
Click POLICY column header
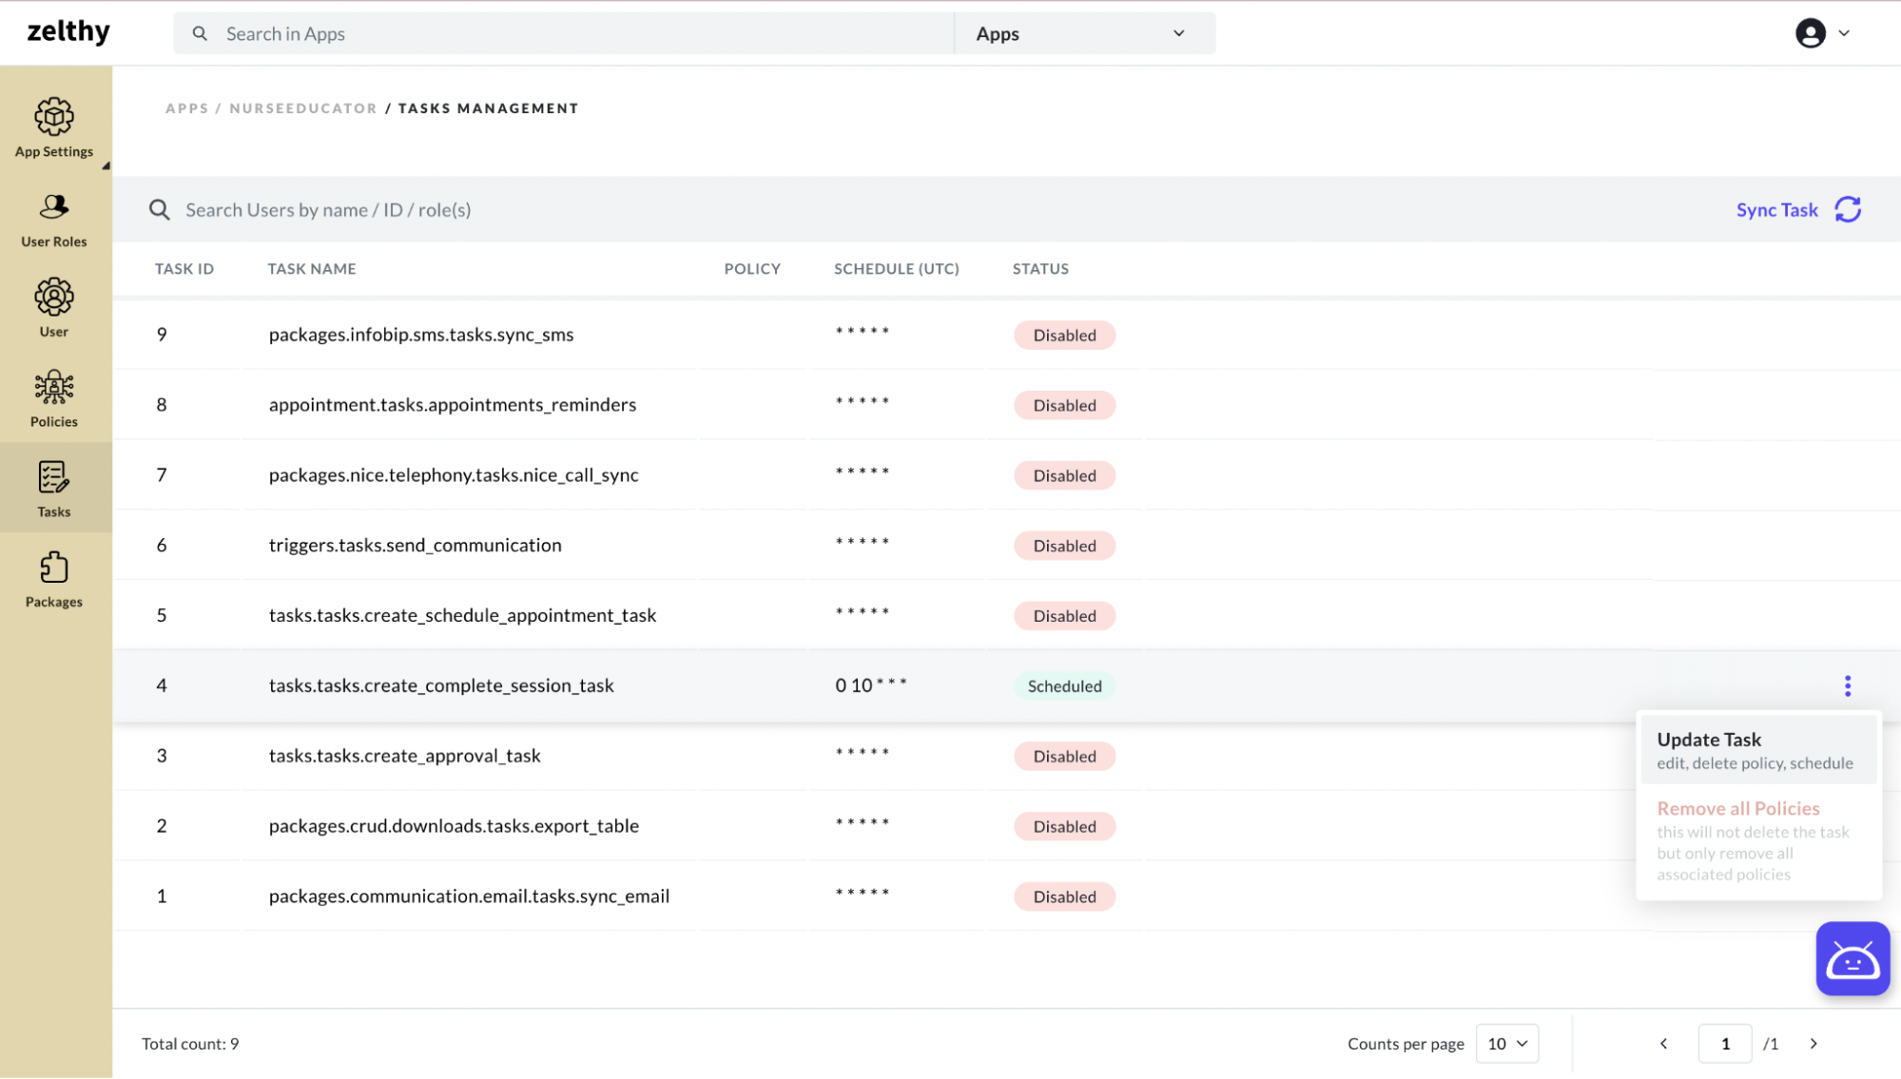(752, 269)
